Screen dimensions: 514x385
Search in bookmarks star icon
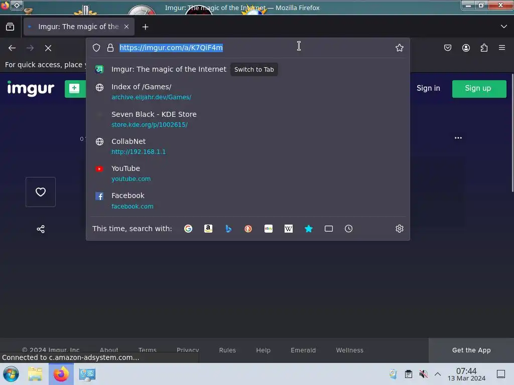coord(309,229)
